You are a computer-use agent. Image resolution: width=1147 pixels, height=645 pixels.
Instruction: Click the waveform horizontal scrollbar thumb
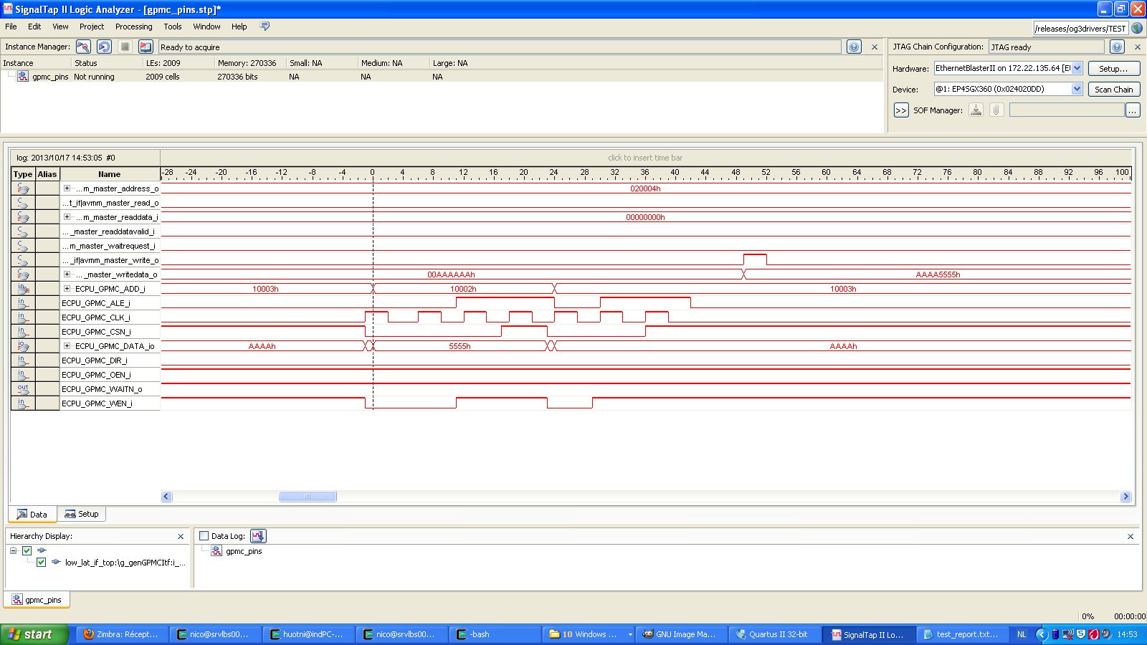click(308, 496)
